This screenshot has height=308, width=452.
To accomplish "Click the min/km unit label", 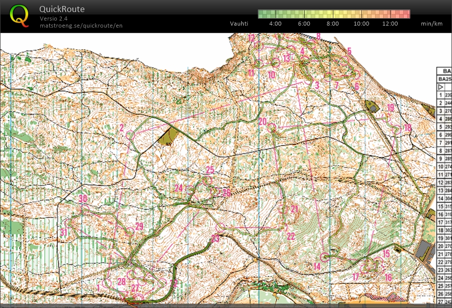I will pos(431,24).
